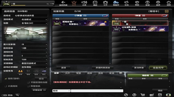Select the camera-frame view angle icon
Screen dimensions: 174x97
point(28,71)
